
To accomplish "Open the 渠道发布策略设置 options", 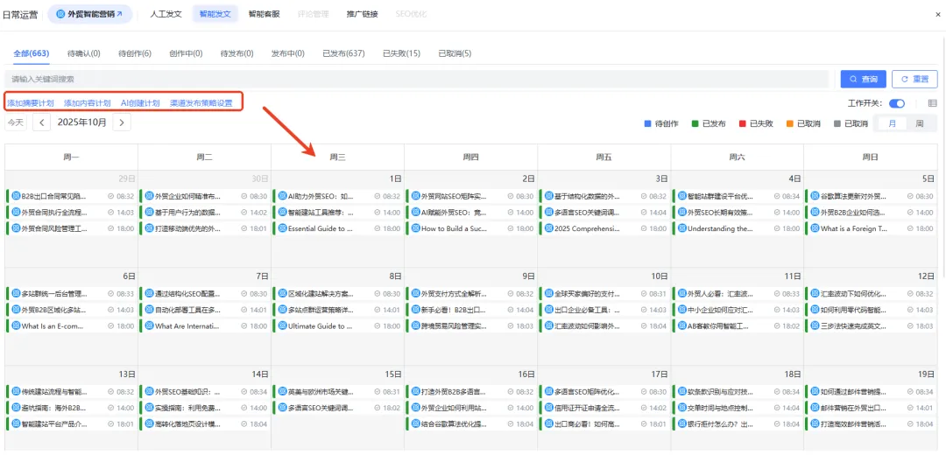I will 201,103.
